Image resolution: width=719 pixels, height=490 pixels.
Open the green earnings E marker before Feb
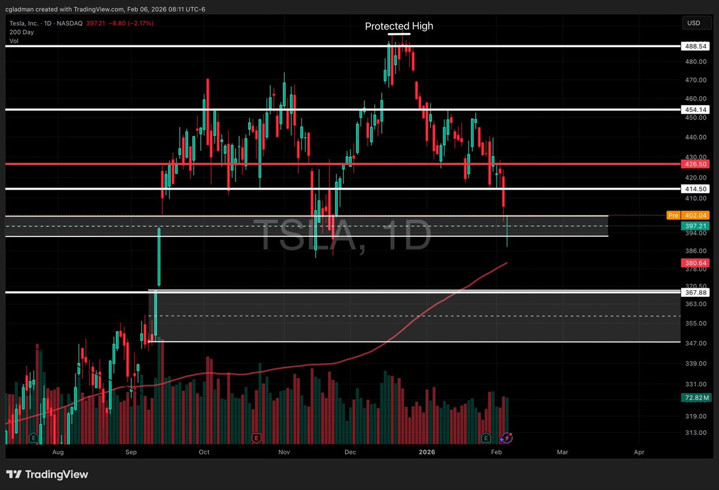(487, 439)
